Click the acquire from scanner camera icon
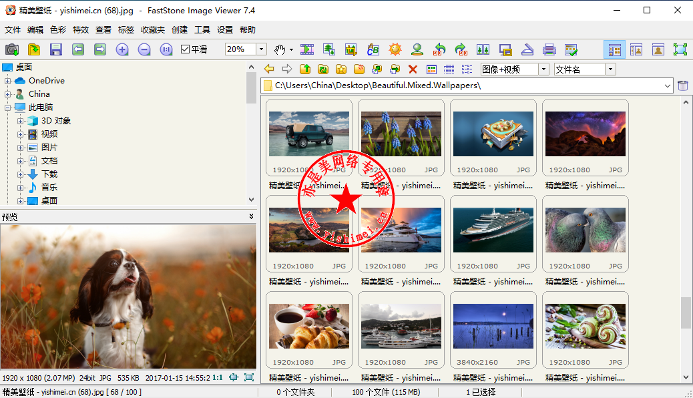This screenshot has width=693, height=398. [12, 49]
